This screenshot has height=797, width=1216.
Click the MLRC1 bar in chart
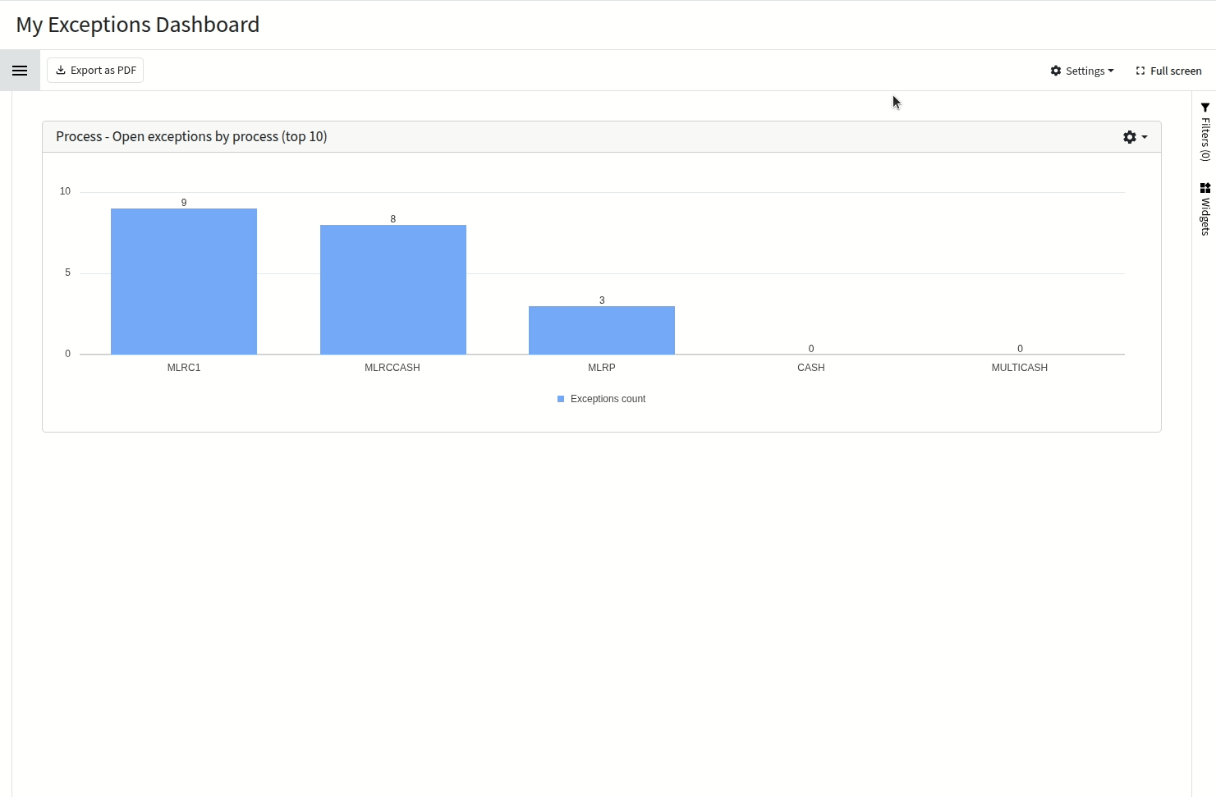click(x=184, y=282)
